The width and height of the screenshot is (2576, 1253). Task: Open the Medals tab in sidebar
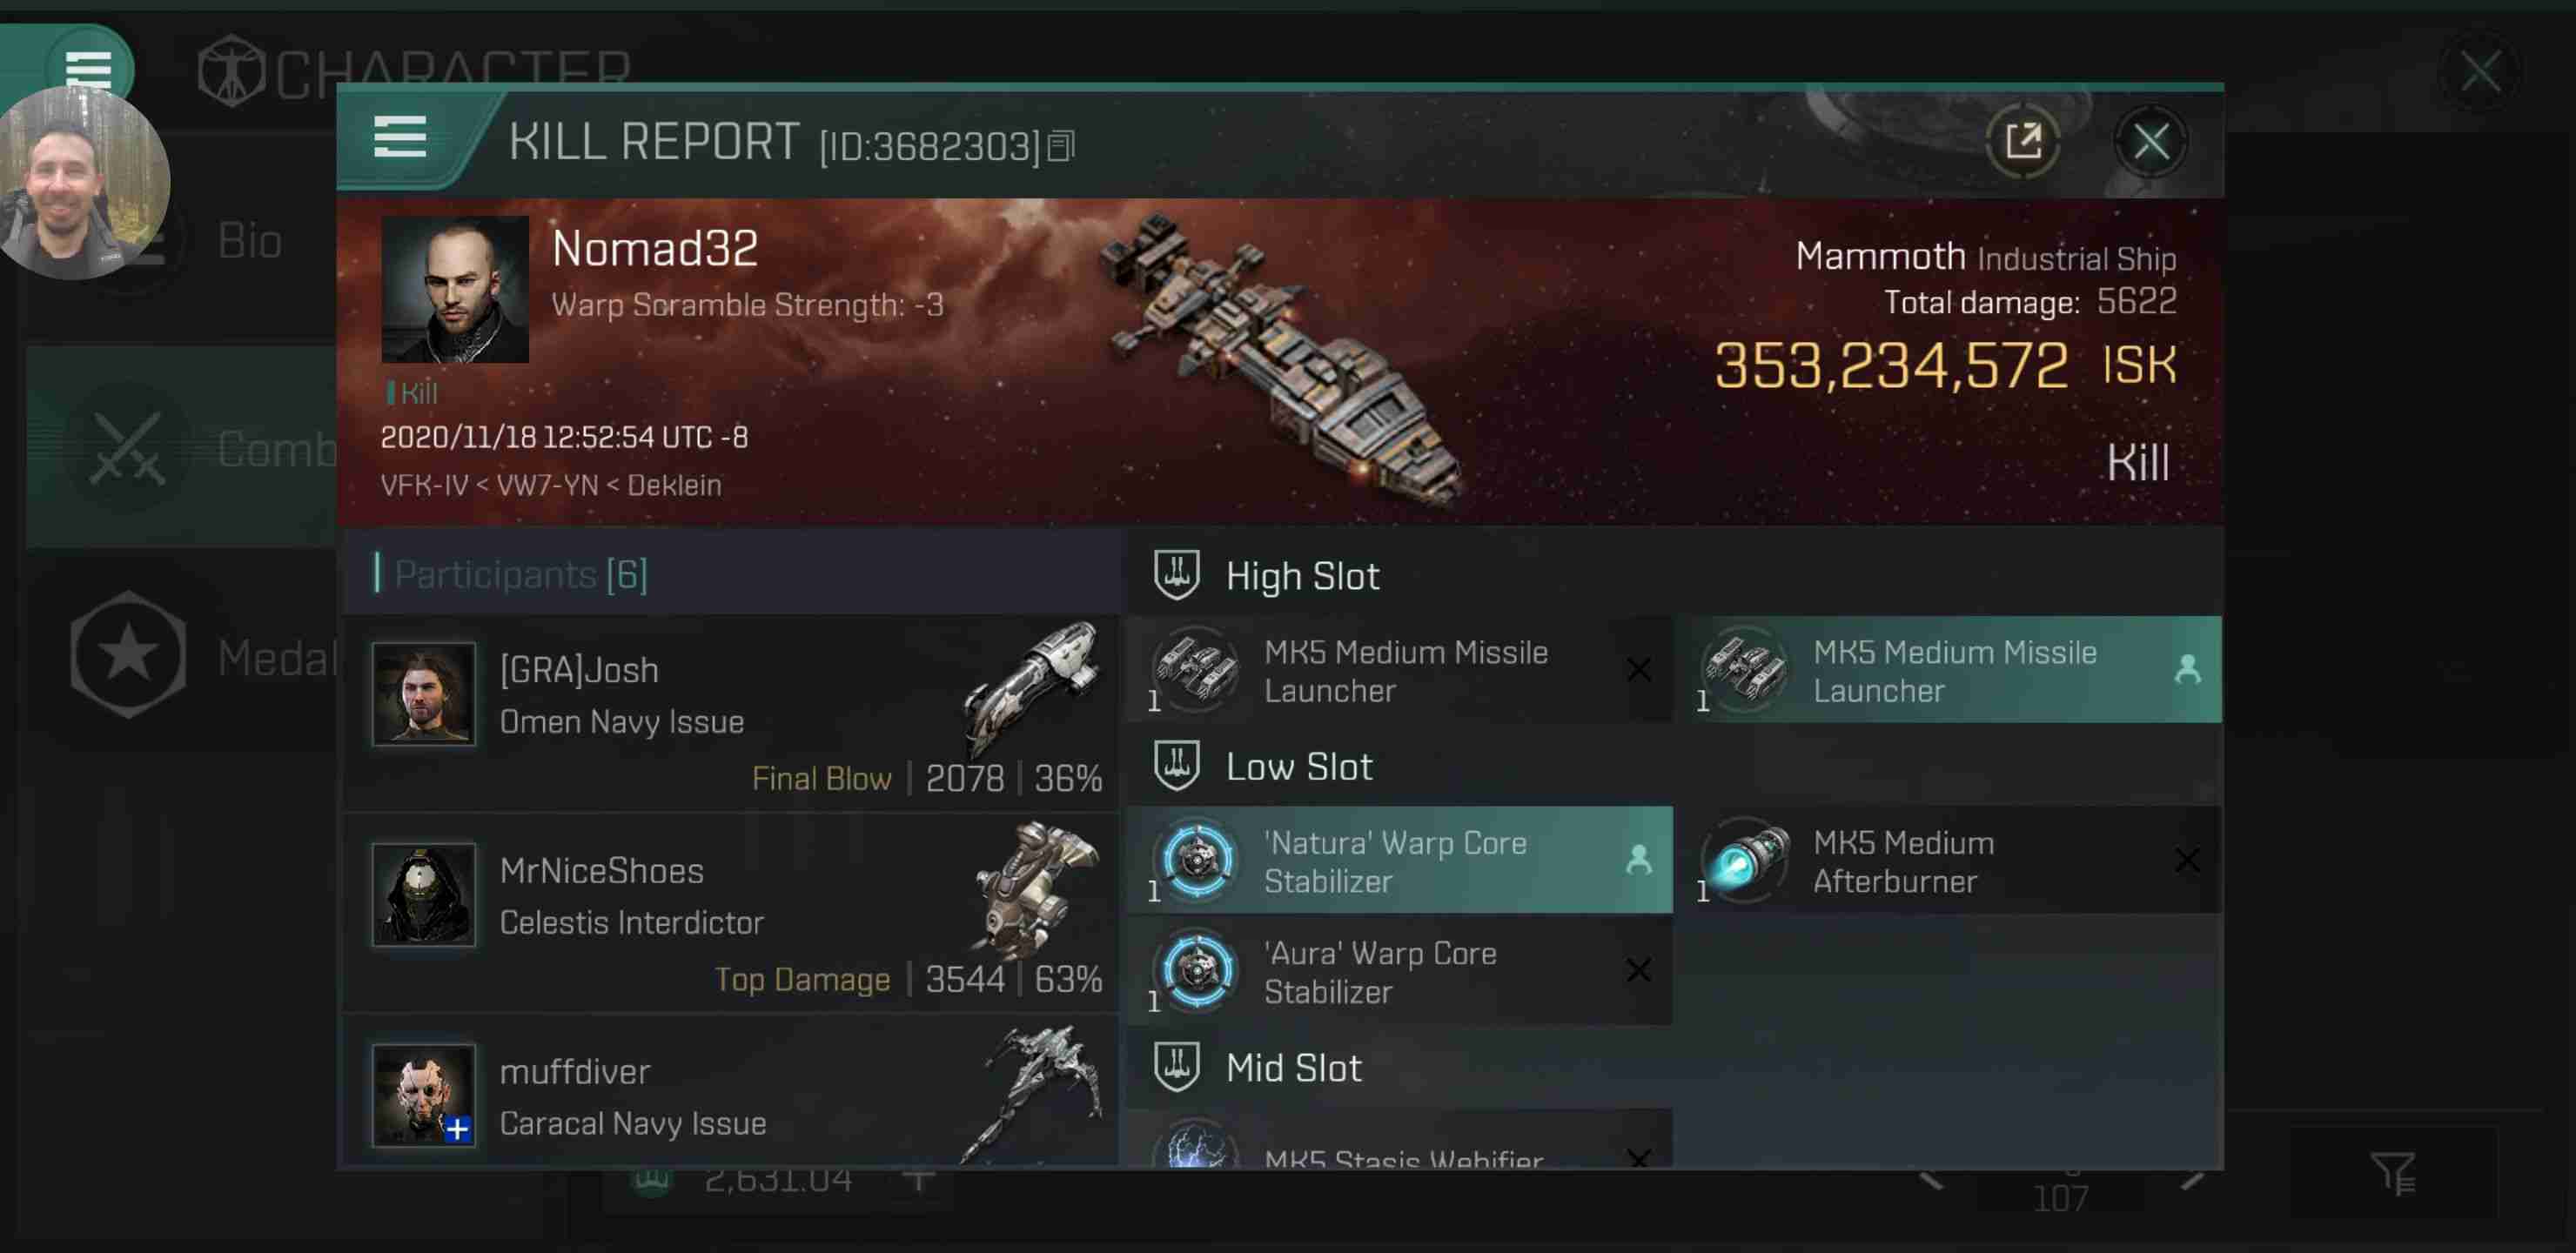pyautogui.click(x=180, y=655)
